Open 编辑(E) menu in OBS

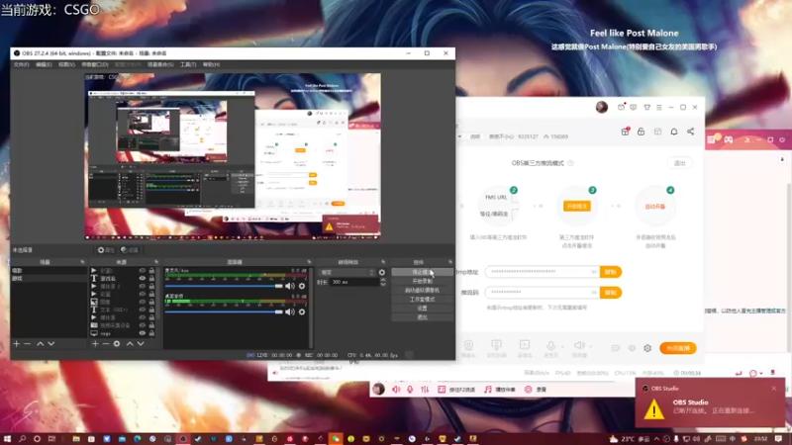point(44,64)
